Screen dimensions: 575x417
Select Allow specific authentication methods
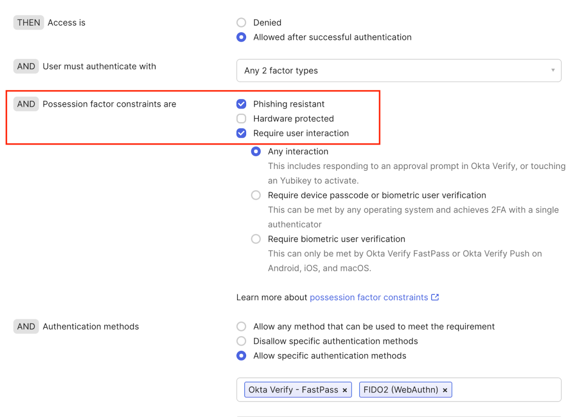(241, 355)
